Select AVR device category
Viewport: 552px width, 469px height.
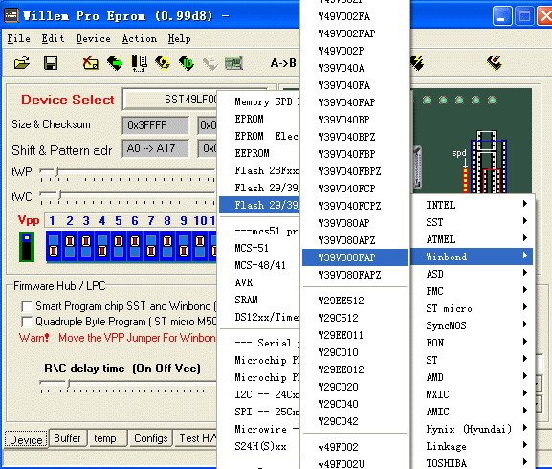click(259, 282)
